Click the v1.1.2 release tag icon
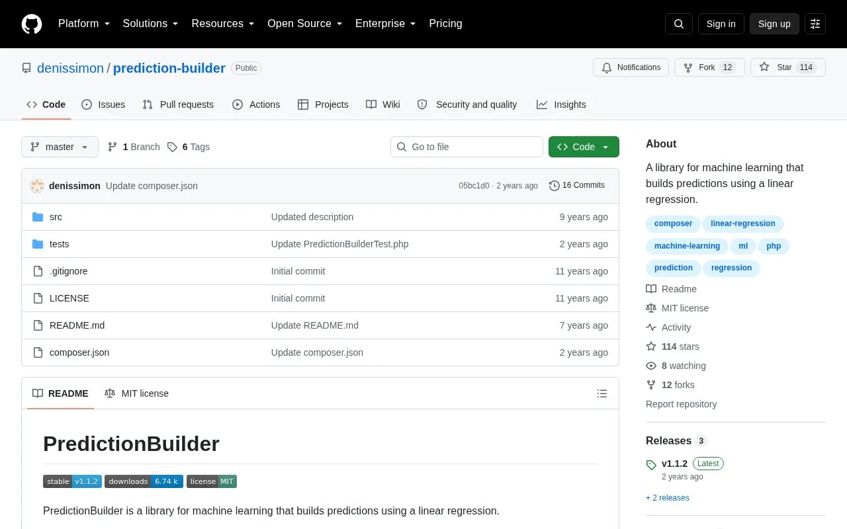Image resolution: width=847 pixels, height=529 pixels. point(651,465)
